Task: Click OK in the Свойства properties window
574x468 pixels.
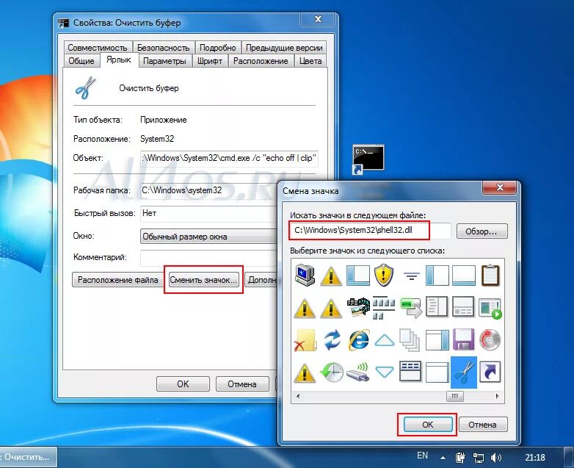Action: pyautogui.click(x=183, y=384)
